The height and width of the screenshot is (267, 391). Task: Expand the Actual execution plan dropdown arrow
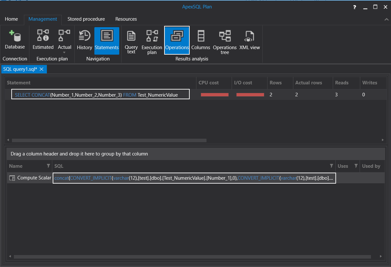(x=64, y=52)
